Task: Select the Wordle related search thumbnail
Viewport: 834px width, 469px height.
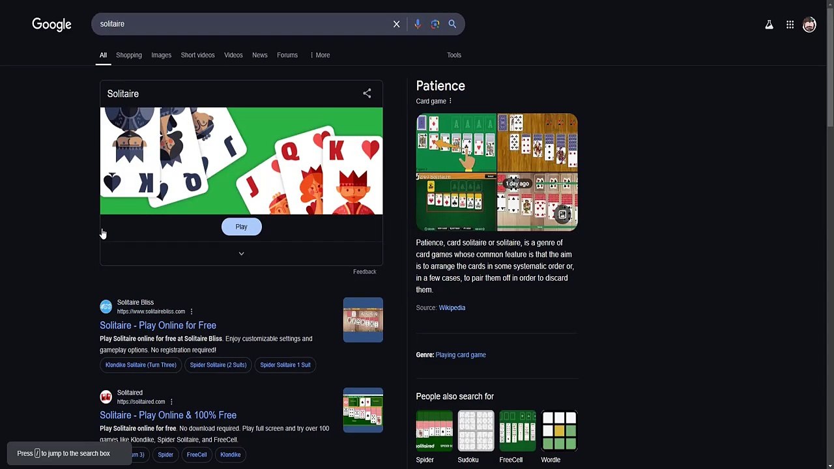Action: [x=559, y=431]
